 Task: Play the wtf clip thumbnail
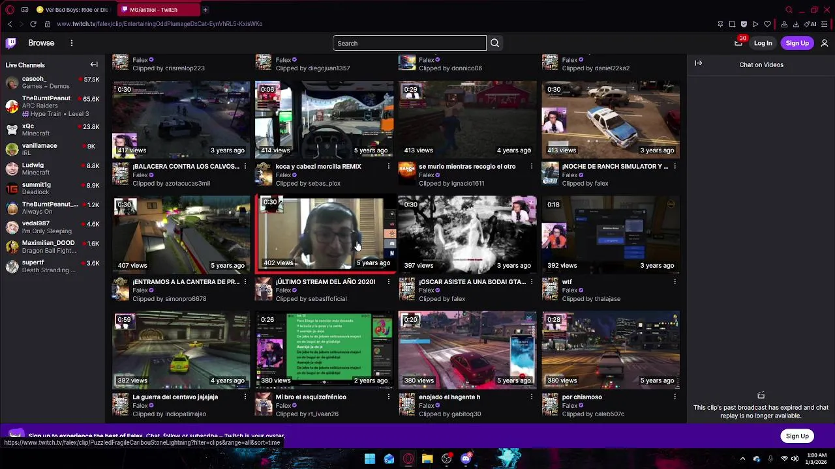tap(611, 234)
